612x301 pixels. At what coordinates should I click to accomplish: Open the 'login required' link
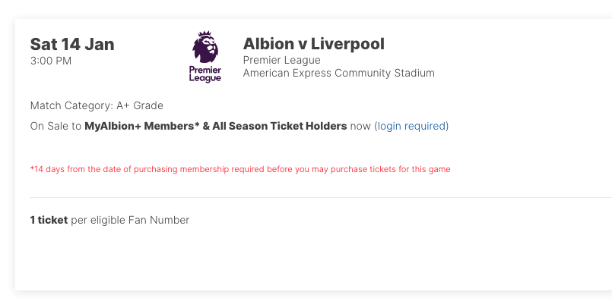click(411, 126)
